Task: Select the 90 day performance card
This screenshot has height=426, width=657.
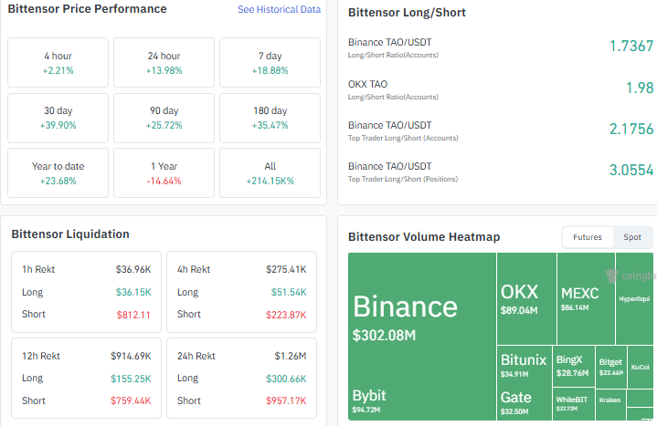Action: pos(164,118)
